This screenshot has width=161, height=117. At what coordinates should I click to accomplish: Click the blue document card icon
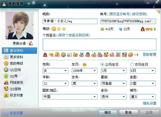click(x=81, y=55)
